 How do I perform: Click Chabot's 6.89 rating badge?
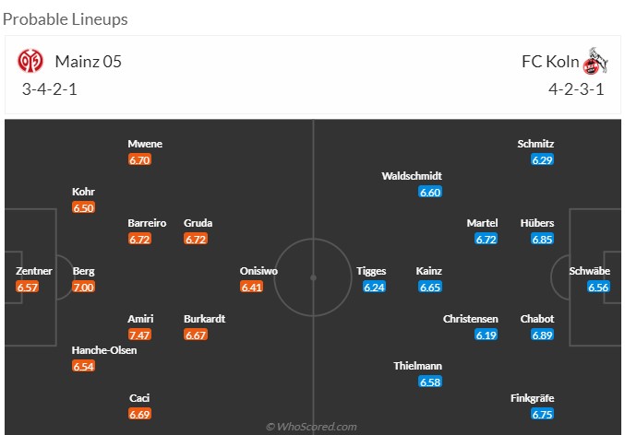coord(542,335)
